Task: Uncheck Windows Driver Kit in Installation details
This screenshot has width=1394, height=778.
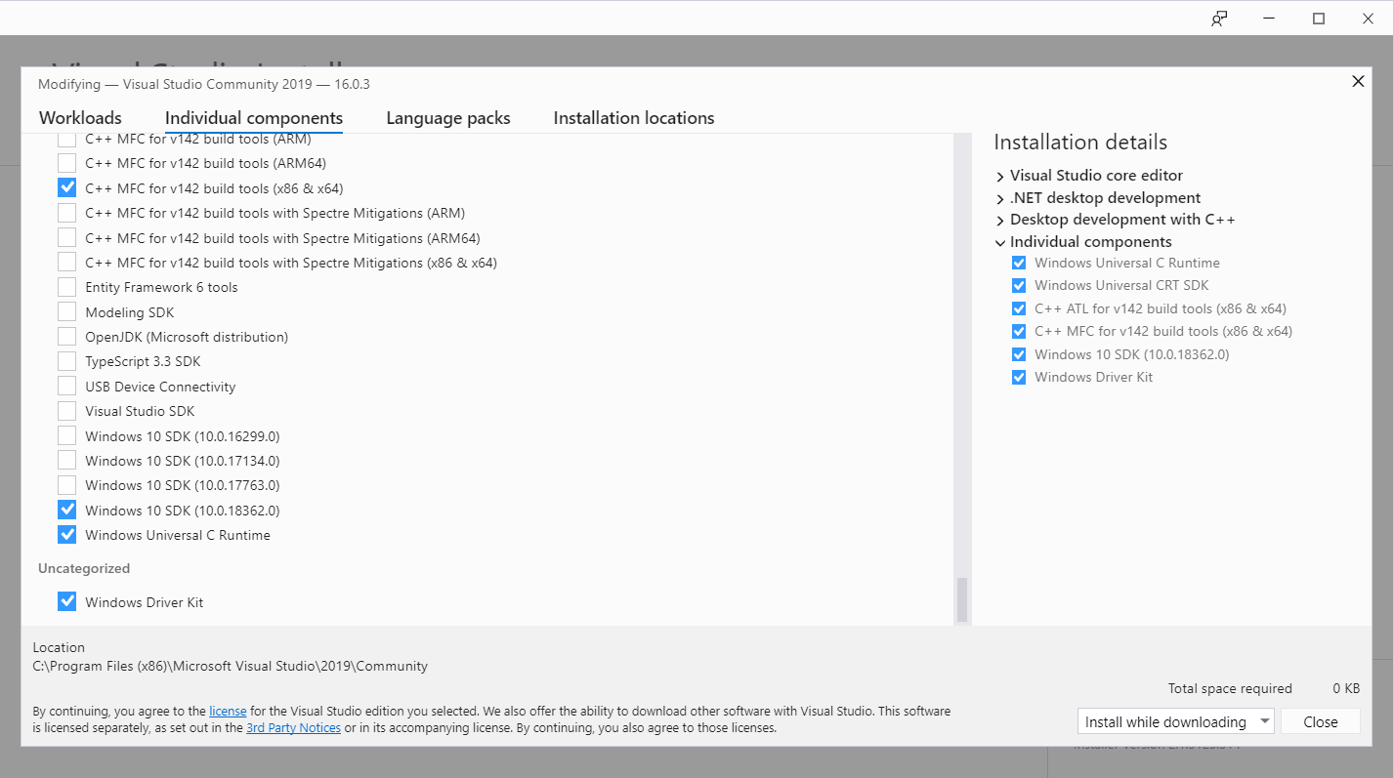Action: [1019, 377]
